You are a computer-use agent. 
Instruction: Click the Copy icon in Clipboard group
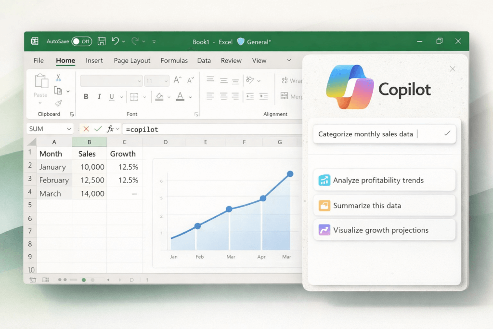click(x=58, y=91)
